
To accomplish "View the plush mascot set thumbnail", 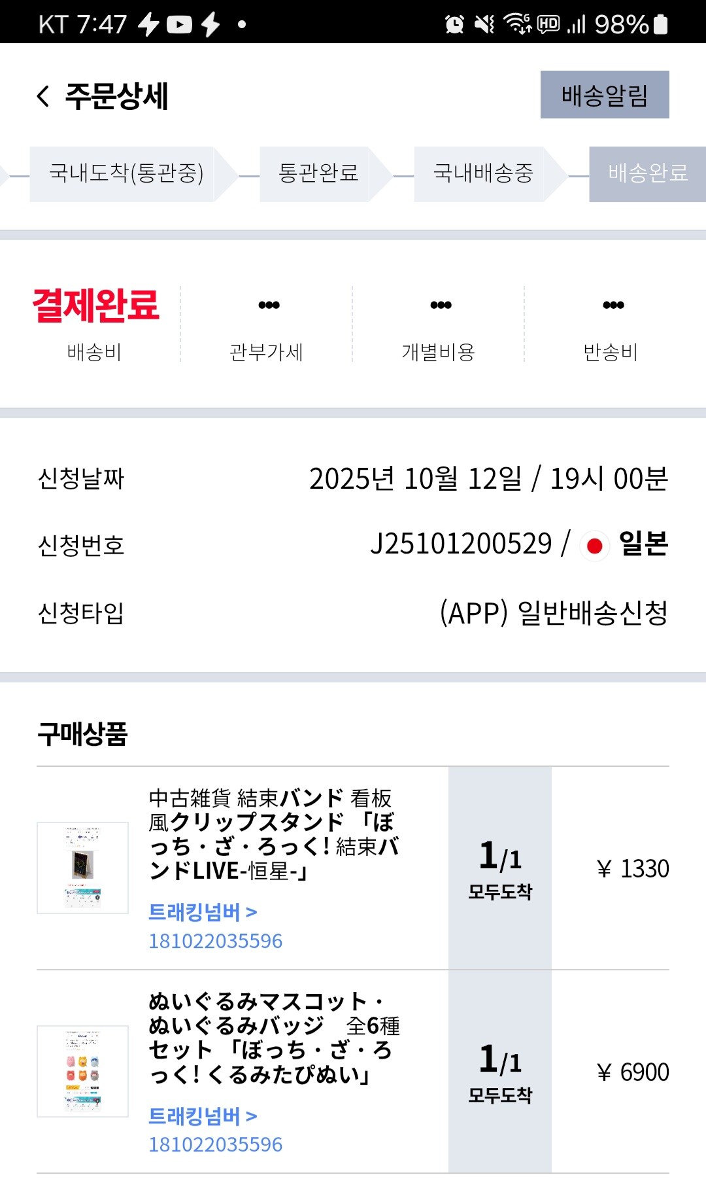I will click(x=81, y=1072).
